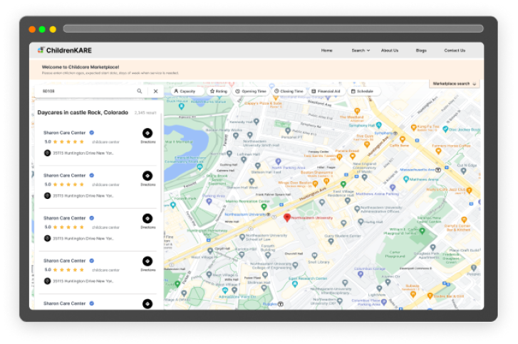Click the magnifier search icon

point(140,91)
